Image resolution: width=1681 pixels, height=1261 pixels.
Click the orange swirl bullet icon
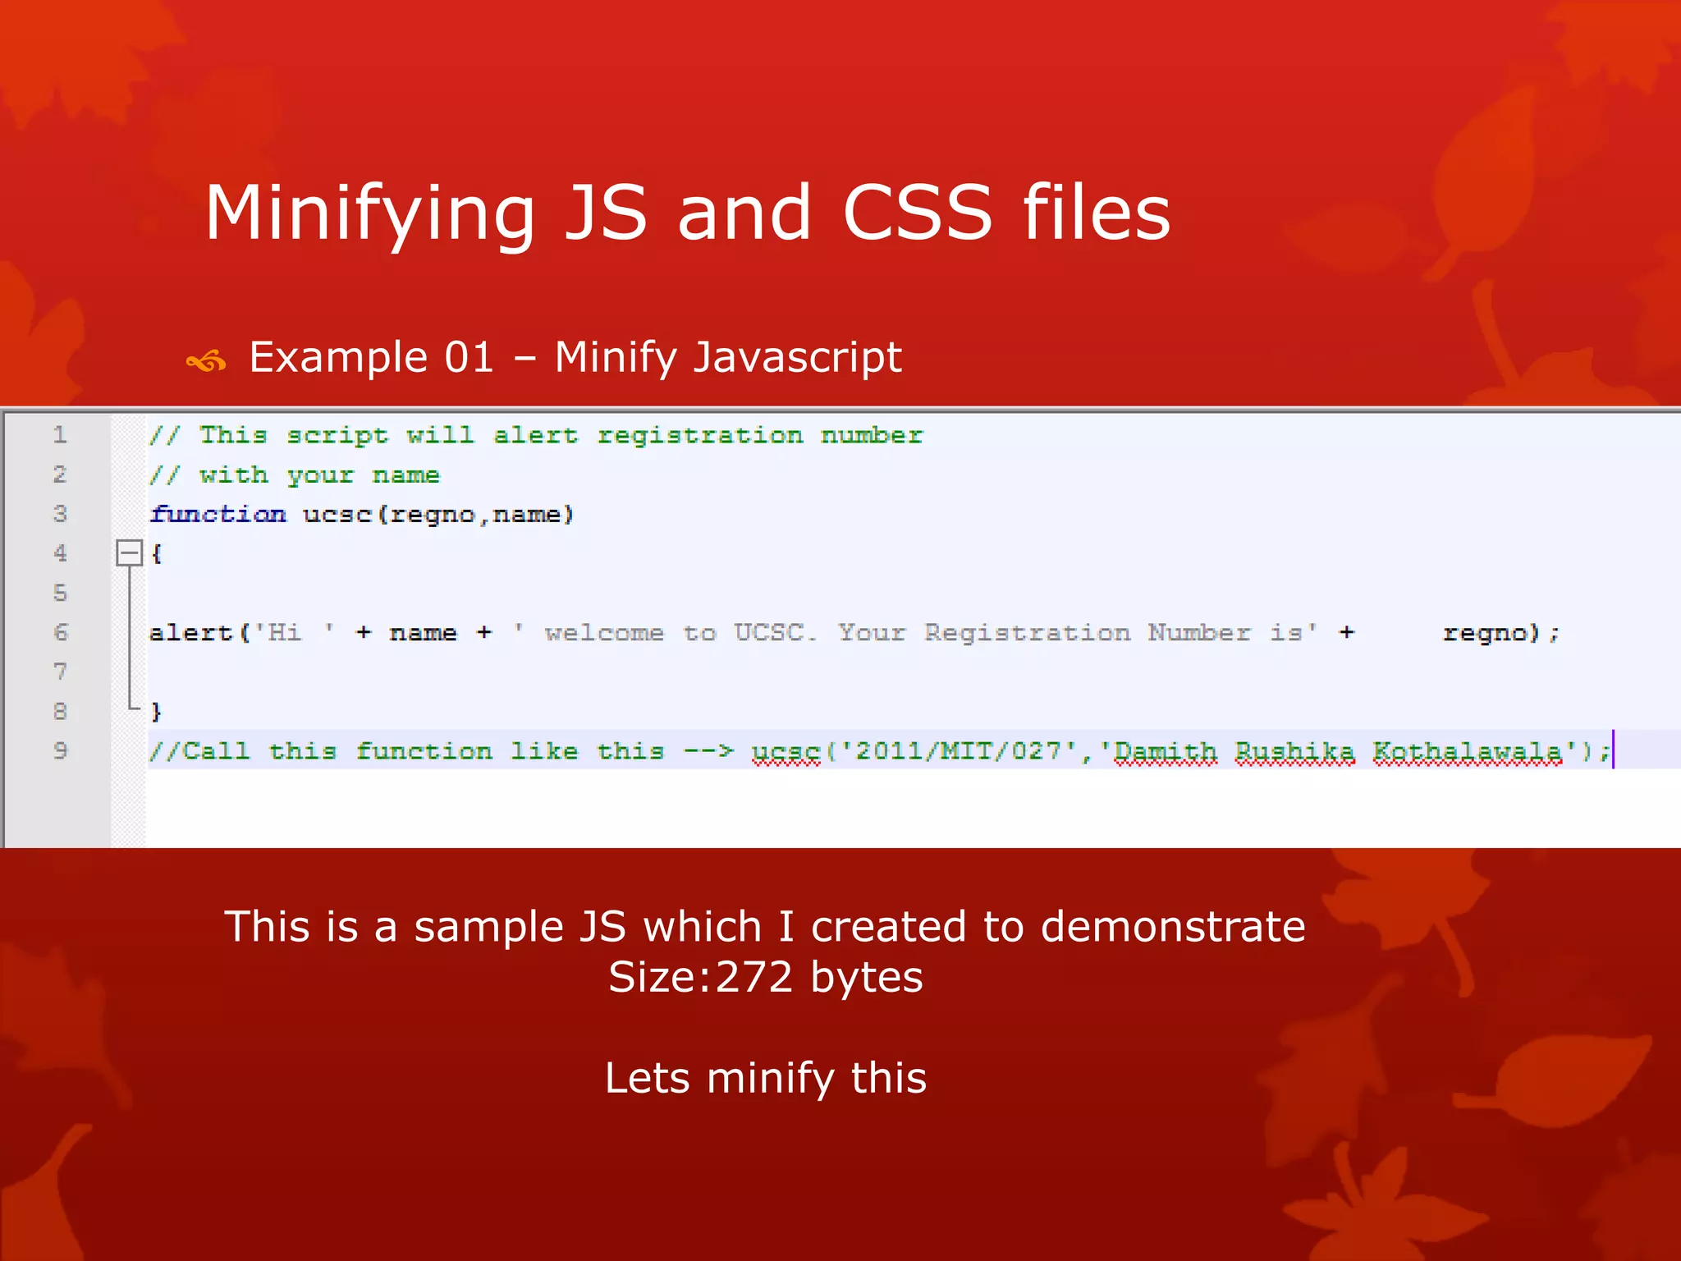coord(206,360)
